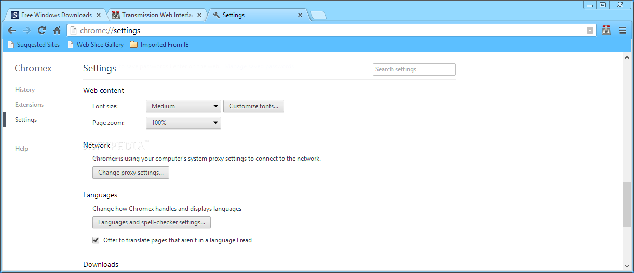Close the Free Windows Downloads tab
634x273 pixels.
click(x=99, y=15)
